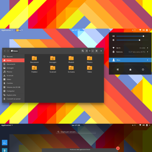The width and height of the screenshot is (152, 152).
Task: Click volume tray icon beside lun 17.58
Action: [x=144, y=125]
